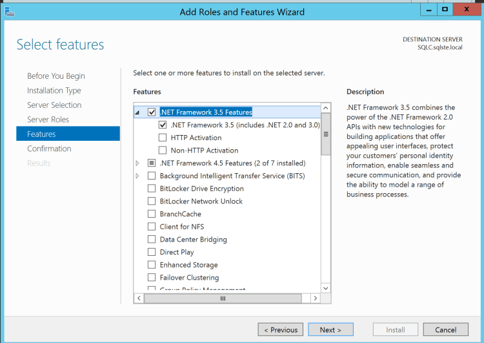Go to the Server Roles step
This screenshot has width=484, height=343.
(48, 120)
